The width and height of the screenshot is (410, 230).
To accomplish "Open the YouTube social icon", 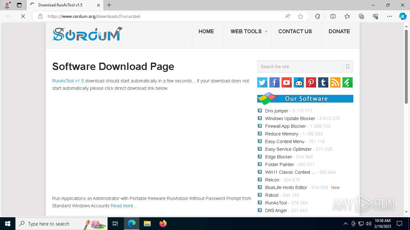I will point(287,82).
